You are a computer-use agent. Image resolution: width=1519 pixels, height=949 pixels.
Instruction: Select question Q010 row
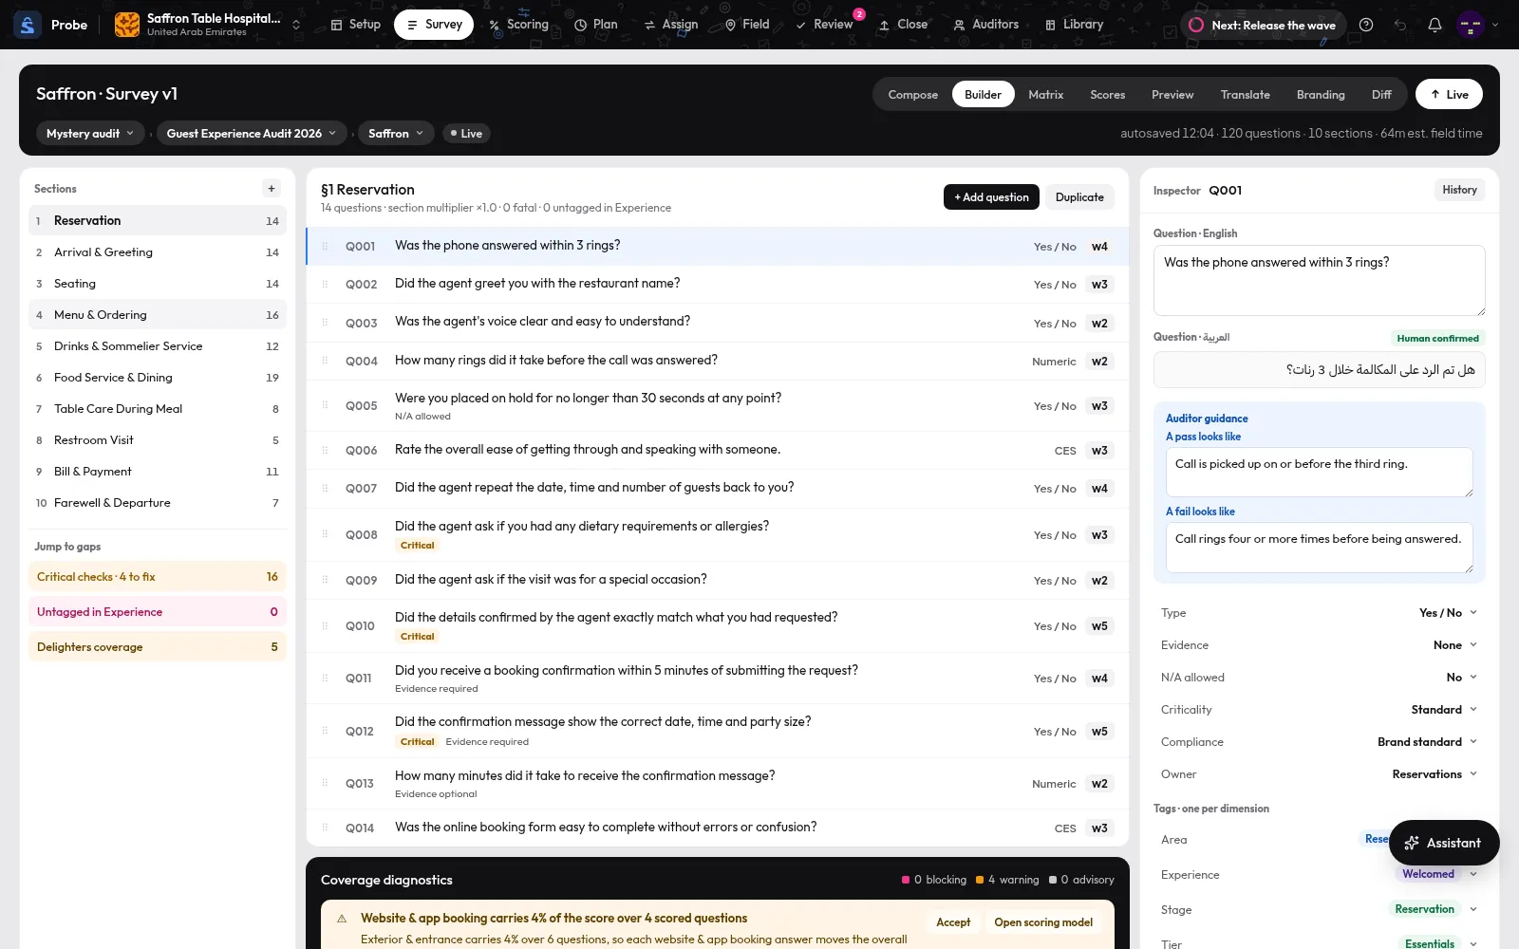point(717,626)
